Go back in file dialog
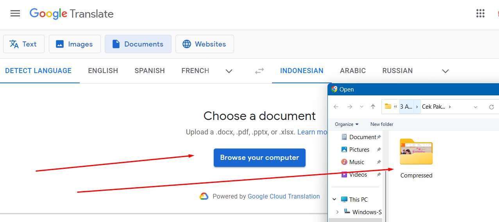Image resolution: width=499 pixels, height=222 pixels. click(336, 107)
